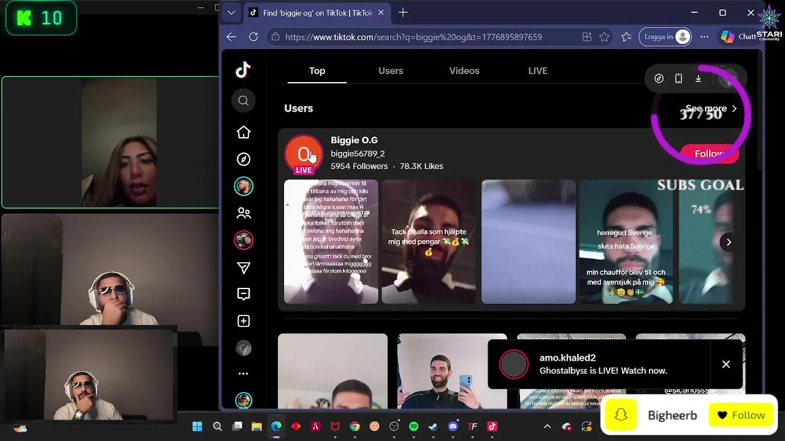The height and width of the screenshot is (441, 785).
Task: Open the amo.khaled2 live notification avatar
Action: 513,364
